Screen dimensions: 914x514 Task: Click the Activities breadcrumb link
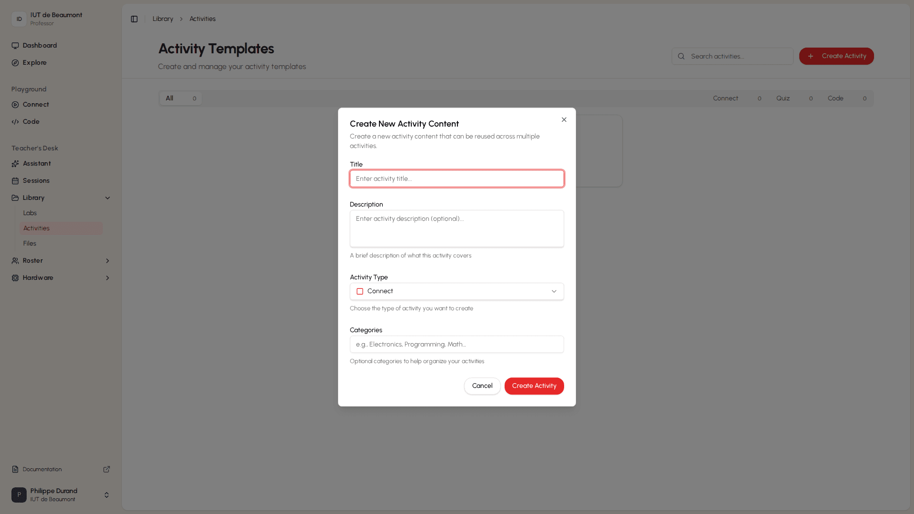click(202, 19)
